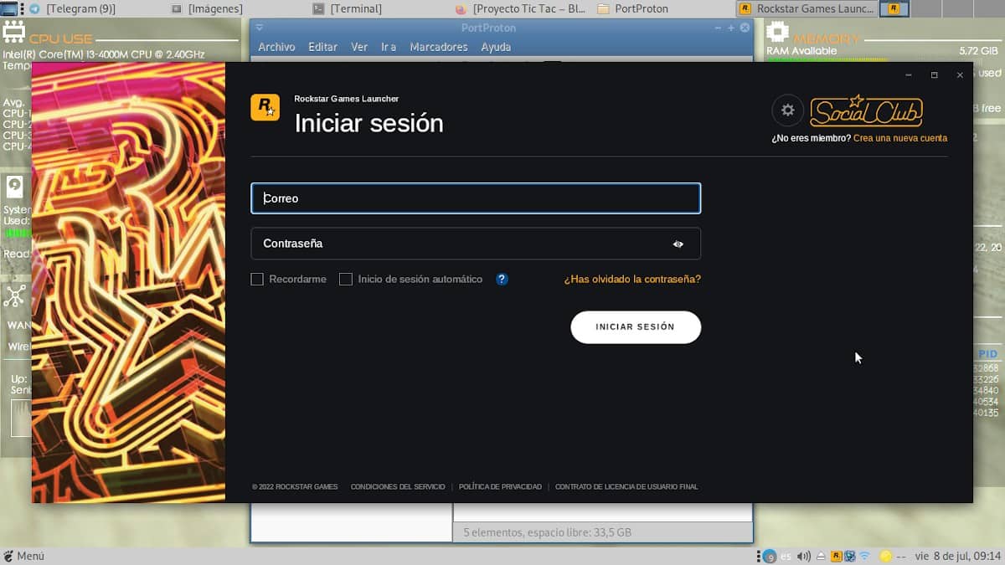Click the es keyboard layout indicator
Screen dimensions: 1005x565
(786, 556)
